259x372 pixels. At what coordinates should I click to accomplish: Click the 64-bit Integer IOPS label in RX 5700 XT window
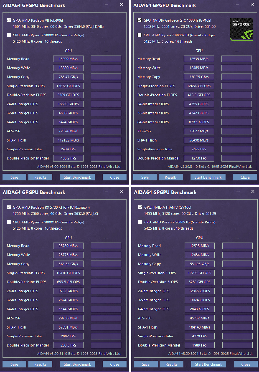pos(22,309)
